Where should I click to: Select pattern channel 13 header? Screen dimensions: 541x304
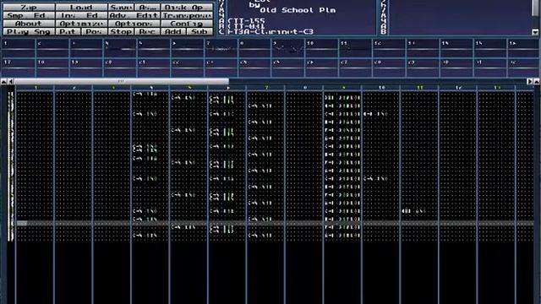tap(496, 88)
